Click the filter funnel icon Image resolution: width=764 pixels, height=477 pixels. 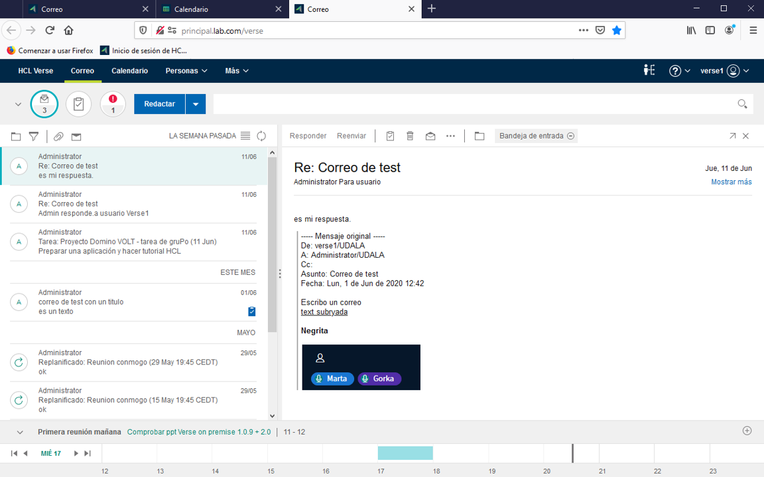coord(34,136)
